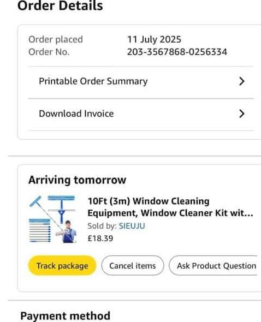Click the Sold by label text

pyautogui.click(x=102, y=226)
